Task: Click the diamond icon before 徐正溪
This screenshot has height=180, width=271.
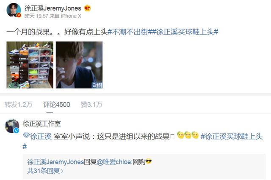Action: [26, 136]
